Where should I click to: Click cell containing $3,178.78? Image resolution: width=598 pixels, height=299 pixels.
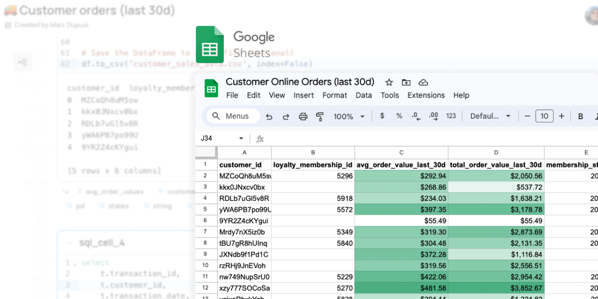click(496, 209)
